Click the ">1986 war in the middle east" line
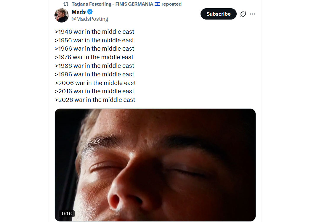This screenshot has width=311, height=222. [94, 66]
